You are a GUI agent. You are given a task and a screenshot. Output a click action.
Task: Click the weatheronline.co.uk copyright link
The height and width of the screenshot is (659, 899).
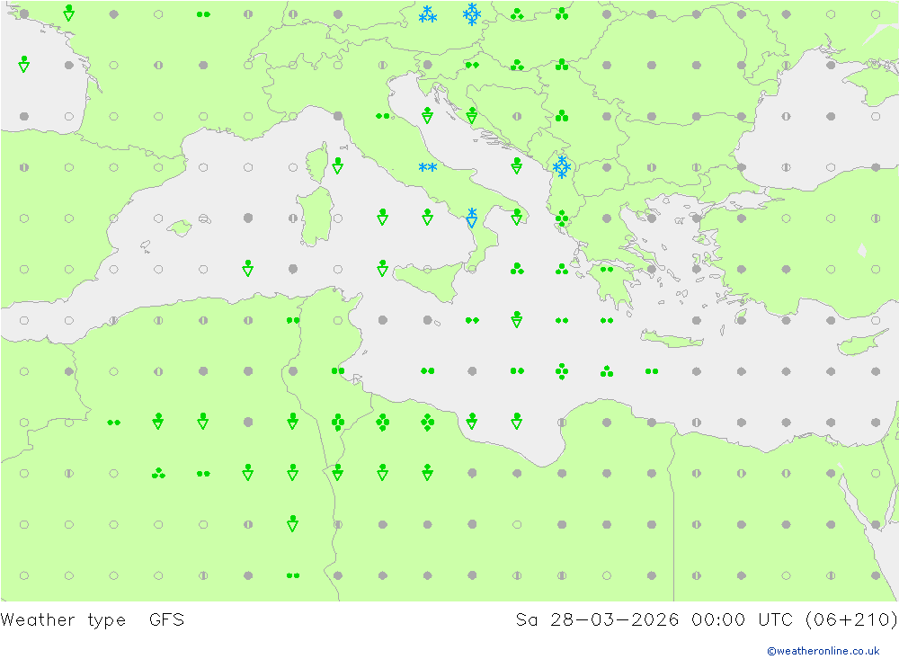(823, 651)
